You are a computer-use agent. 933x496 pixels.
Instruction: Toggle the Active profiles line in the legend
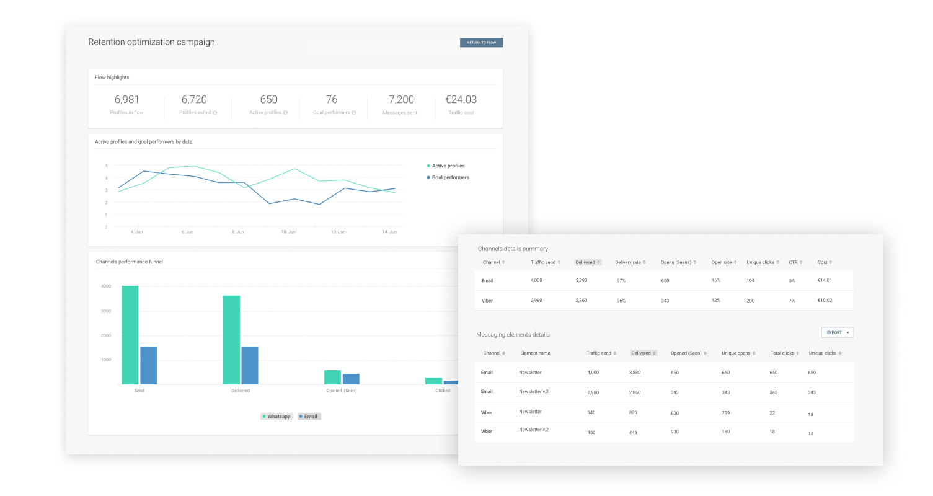(x=446, y=166)
